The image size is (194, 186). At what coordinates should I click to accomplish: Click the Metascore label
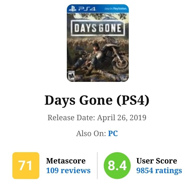coord(66,161)
